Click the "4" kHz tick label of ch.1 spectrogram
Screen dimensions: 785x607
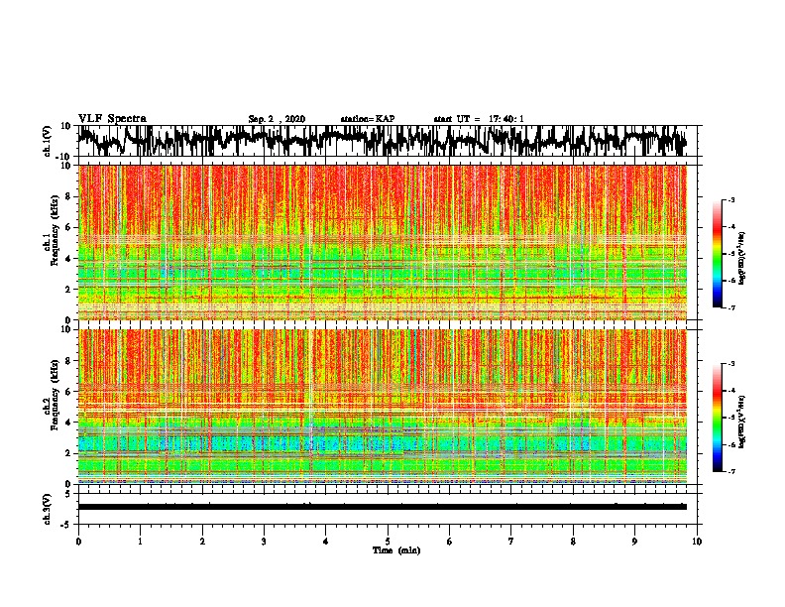pos(68,259)
